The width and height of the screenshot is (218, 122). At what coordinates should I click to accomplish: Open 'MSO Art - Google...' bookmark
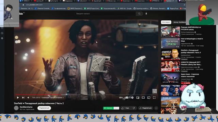coord(125,8)
